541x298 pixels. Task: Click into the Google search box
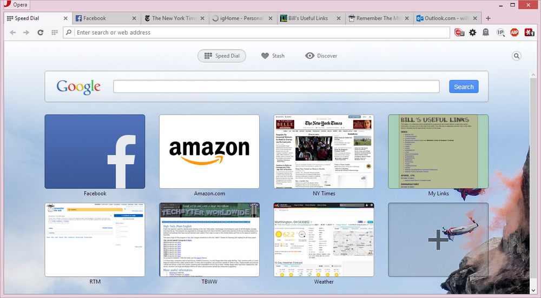[x=276, y=87]
